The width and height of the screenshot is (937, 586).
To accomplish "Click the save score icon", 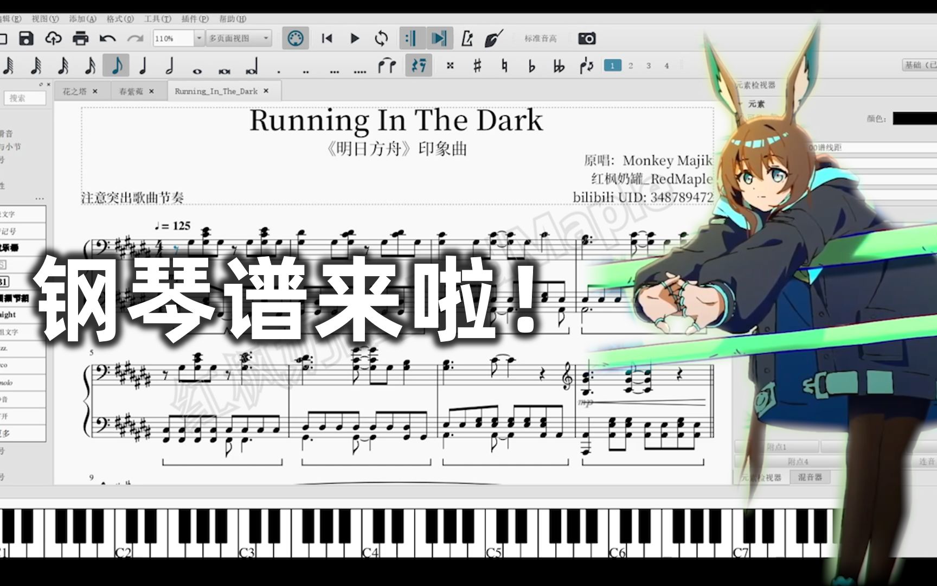I will click(26, 39).
